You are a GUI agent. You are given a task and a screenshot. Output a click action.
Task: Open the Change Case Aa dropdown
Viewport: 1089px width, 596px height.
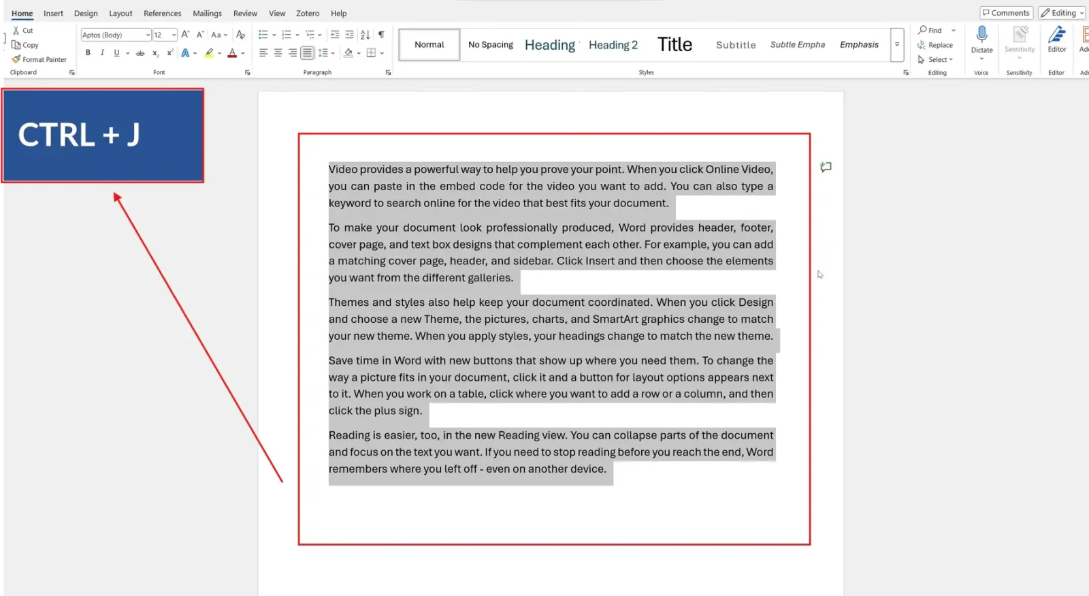click(219, 35)
